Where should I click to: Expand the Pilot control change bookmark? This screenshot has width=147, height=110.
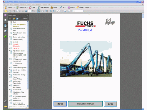tap(9, 75)
